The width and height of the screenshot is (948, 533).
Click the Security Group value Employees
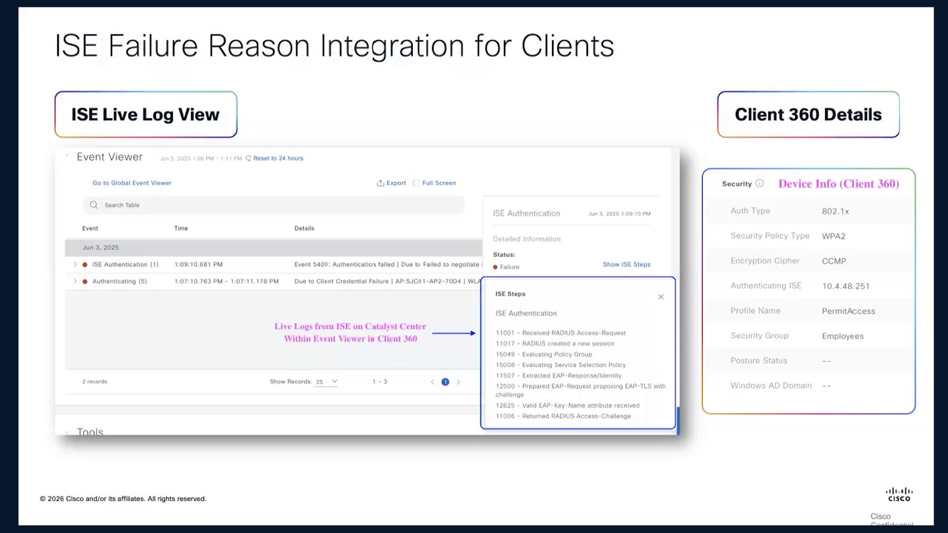pyautogui.click(x=843, y=336)
